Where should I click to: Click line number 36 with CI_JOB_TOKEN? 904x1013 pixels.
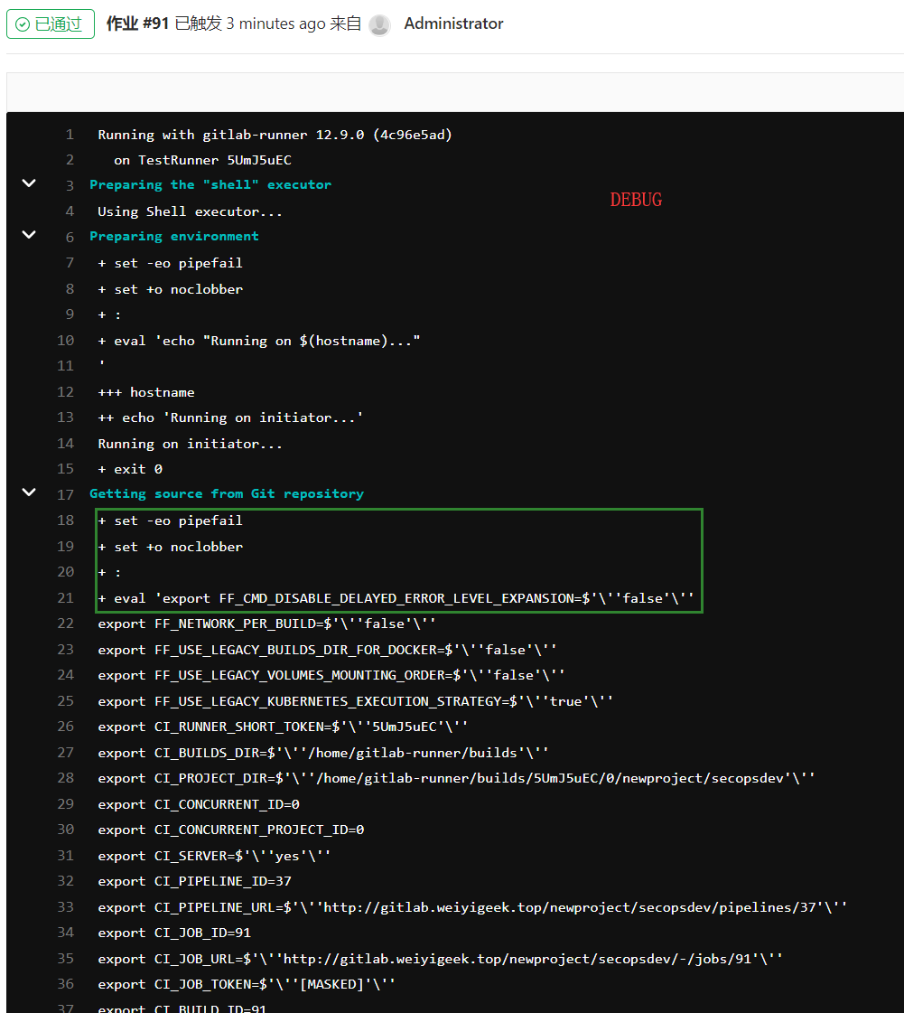(65, 984)
